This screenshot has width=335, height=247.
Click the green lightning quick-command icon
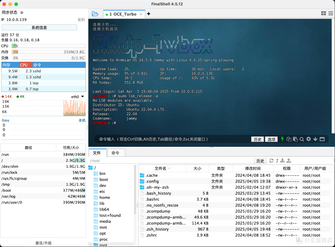[x=282, y=139]
